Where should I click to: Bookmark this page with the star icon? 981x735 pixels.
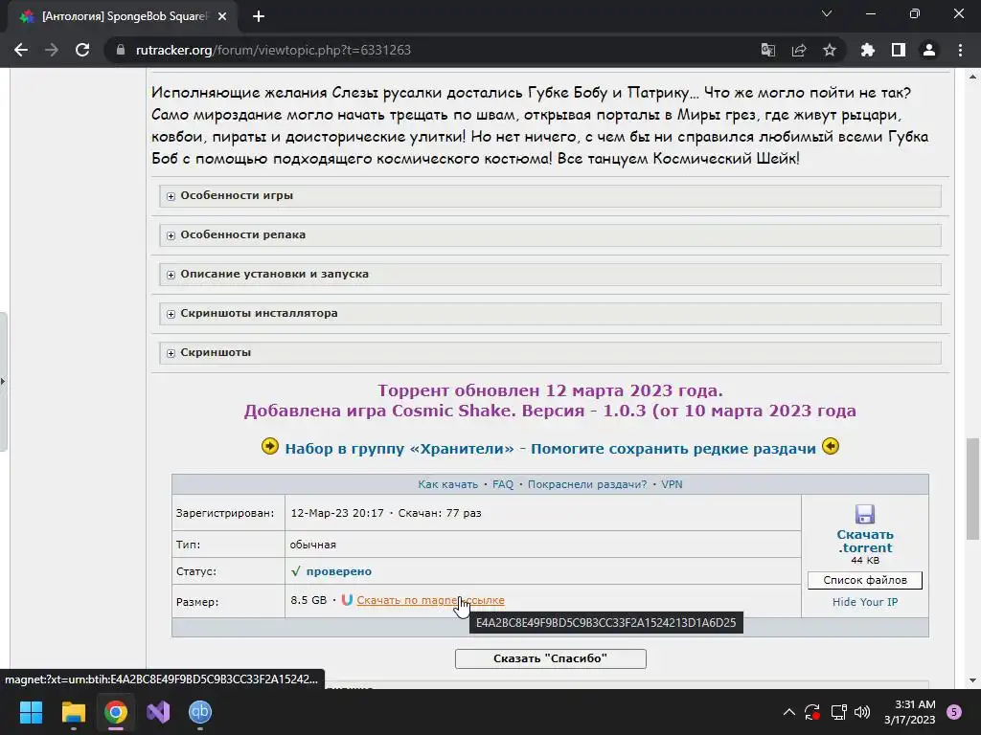click(x=829, y=50)
